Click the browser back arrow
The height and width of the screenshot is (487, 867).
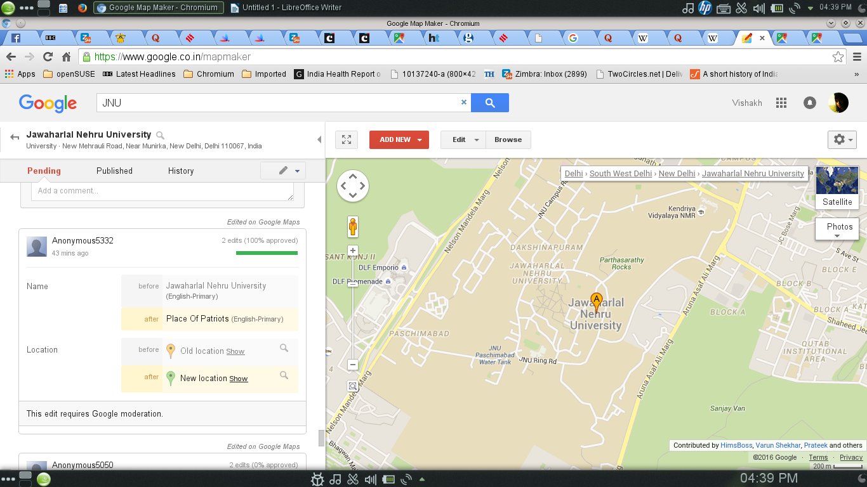[x=11, y=56]
